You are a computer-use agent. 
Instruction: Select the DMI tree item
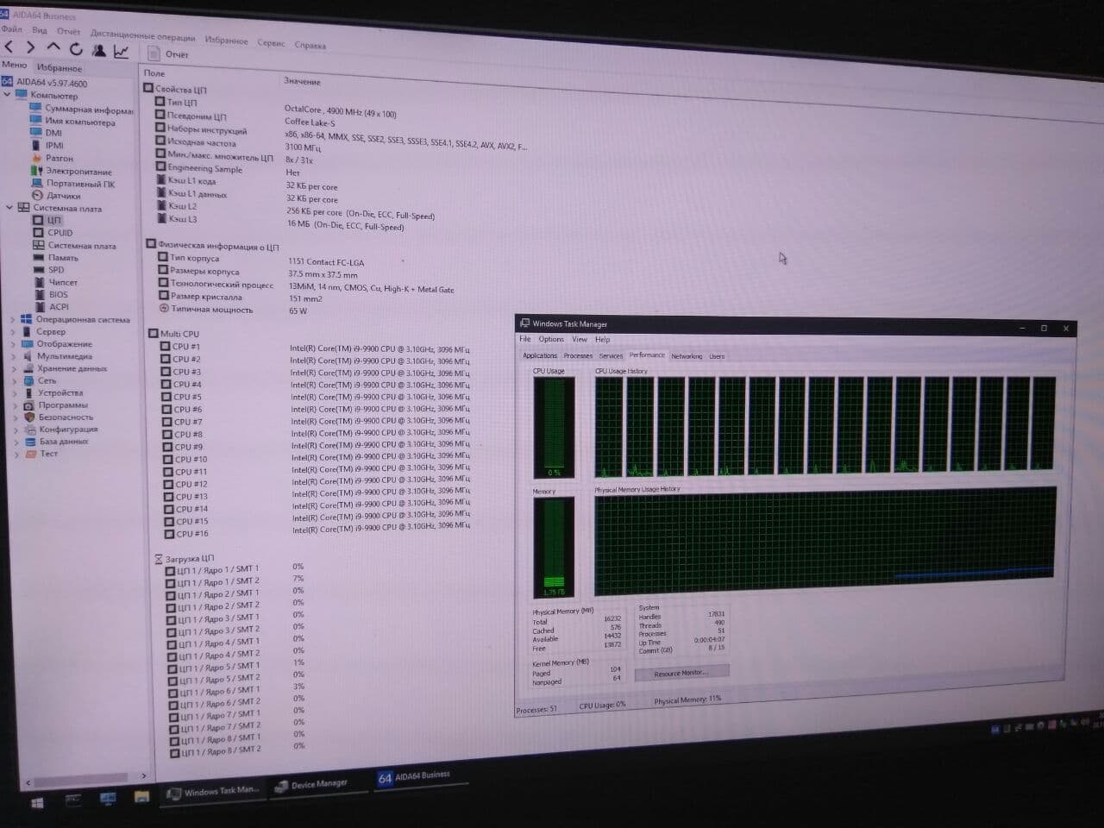pyautogui.click(x=53, y=133)
